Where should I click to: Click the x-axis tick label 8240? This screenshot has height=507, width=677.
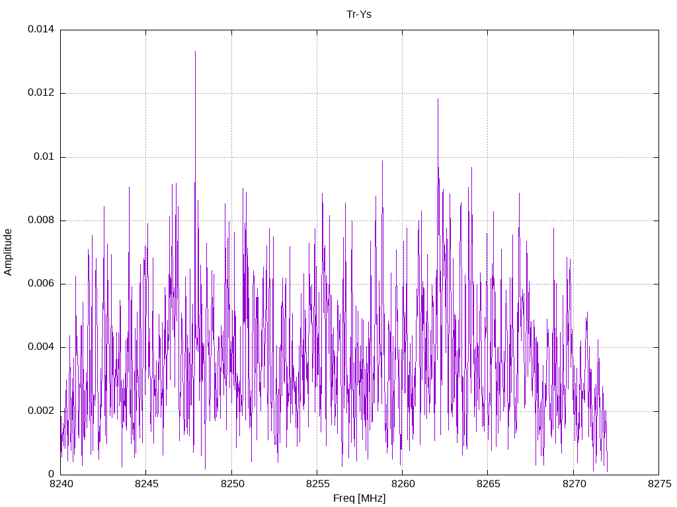pyautogui.click(x=61, y=484)
